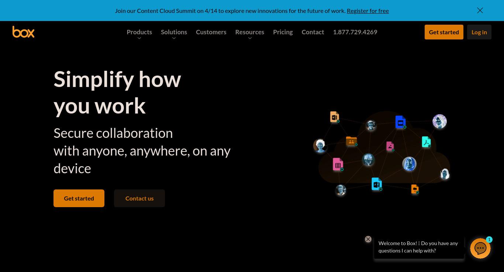The width and height of the screenshot is (504, 272).
Task: Click the dark blue slides file icon
Action: [401, 122]
